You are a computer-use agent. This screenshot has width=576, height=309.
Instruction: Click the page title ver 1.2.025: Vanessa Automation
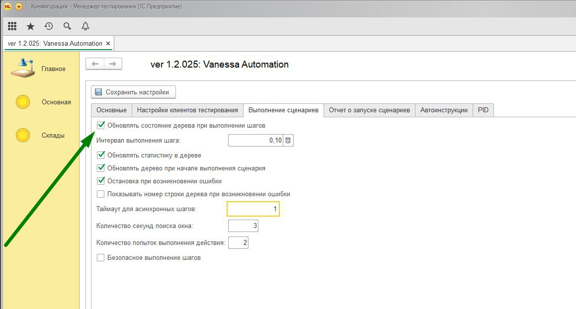tap(219, 64)
